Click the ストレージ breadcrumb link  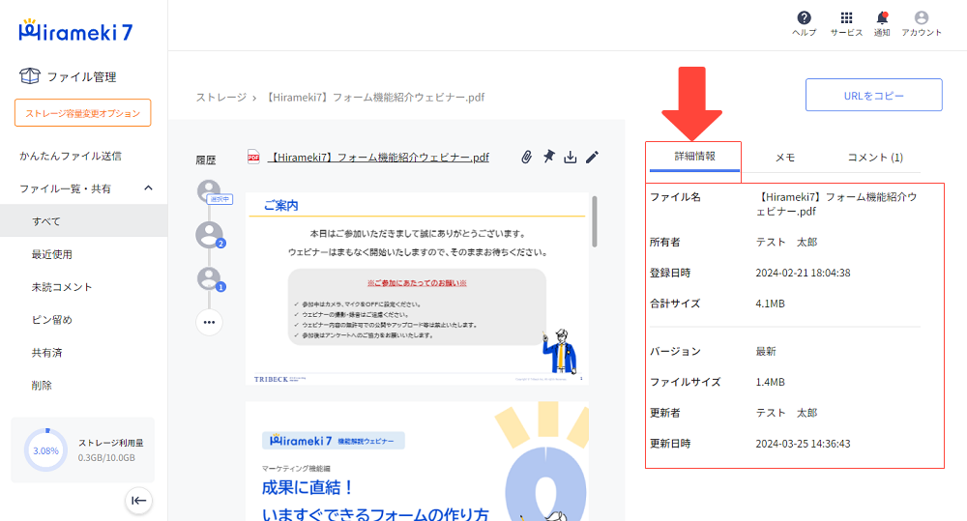(x=220, y=98)
